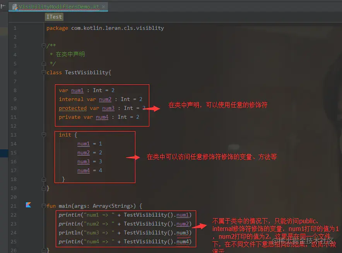Click gutter line number 1
This screenshot has height=253, width=342.
point(15,28)
